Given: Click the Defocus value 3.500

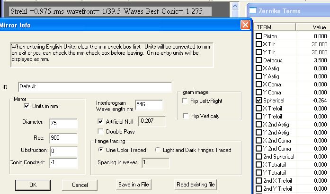Looking at the screenshot, I should (x=321, y=60).
